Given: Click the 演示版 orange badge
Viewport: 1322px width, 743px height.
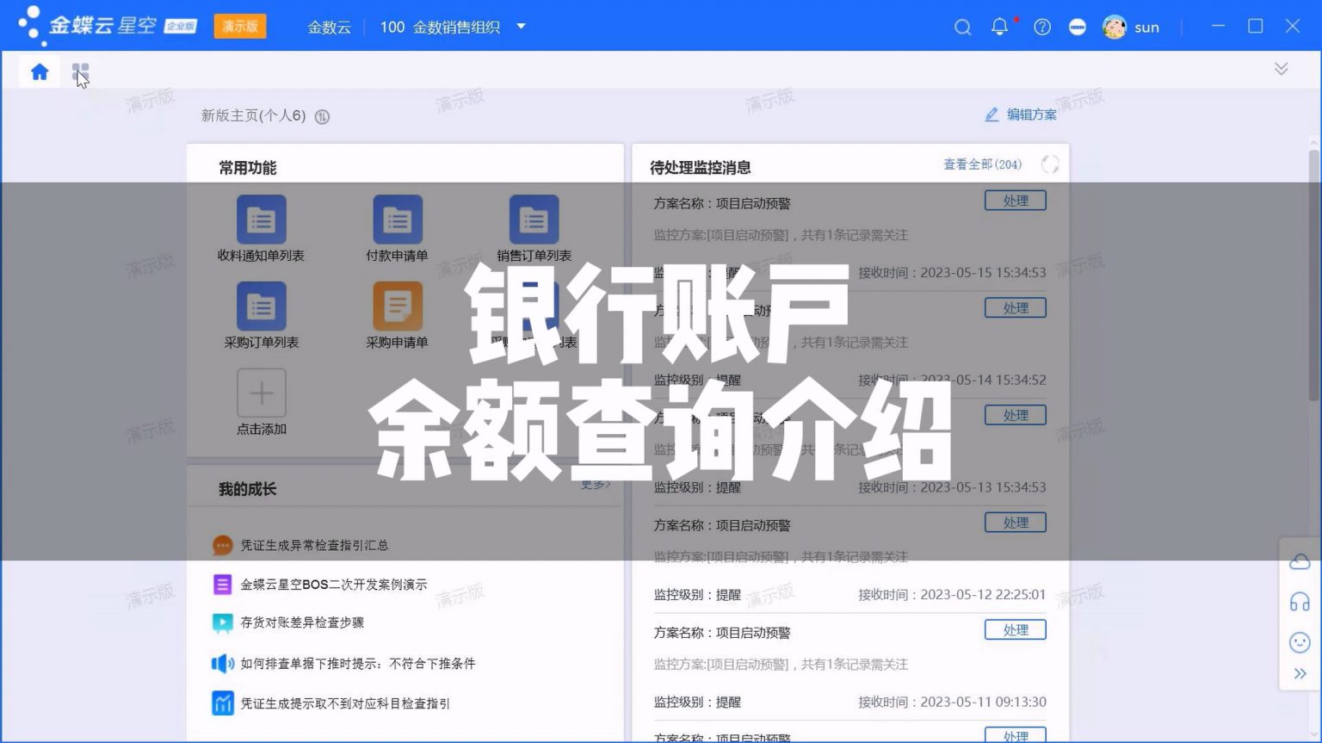Looking at the screenshot, I should point(240,27).
